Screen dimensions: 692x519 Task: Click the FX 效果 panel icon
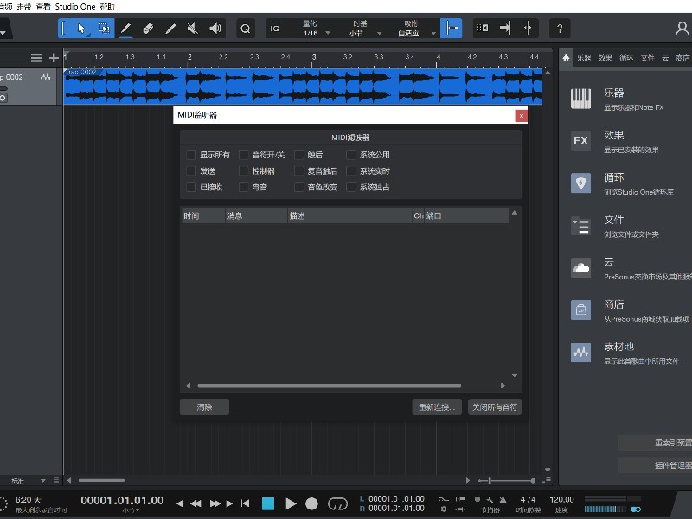[x=581, y=140]
